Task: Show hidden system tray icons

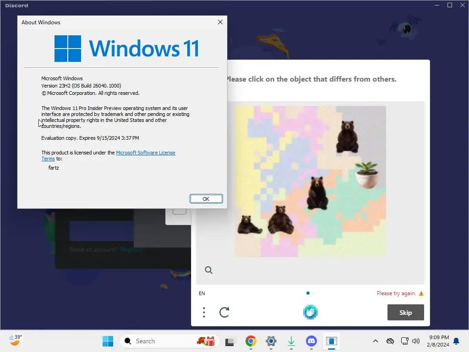Action: click(376, 341)
